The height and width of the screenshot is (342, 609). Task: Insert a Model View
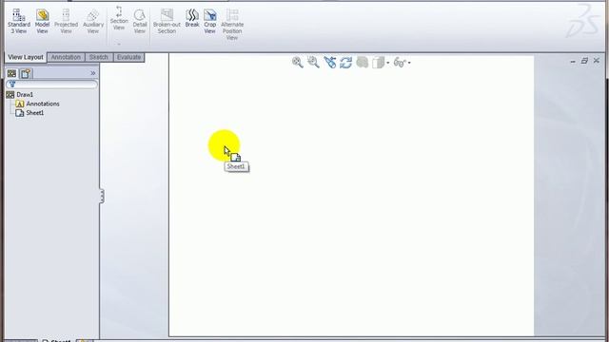(42, 21)
